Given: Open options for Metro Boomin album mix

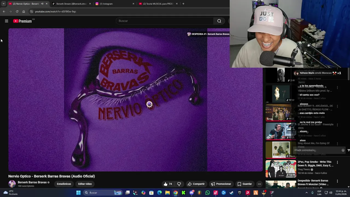Looking at the screenshot, I should click(x=337, y=88).
